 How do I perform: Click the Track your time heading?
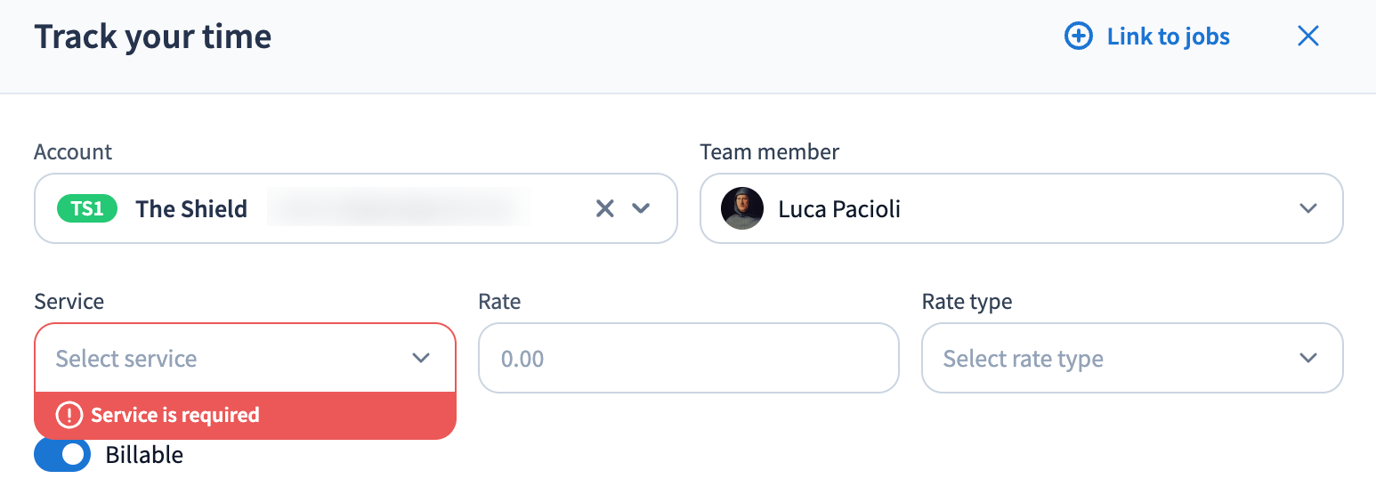[153, 37]
